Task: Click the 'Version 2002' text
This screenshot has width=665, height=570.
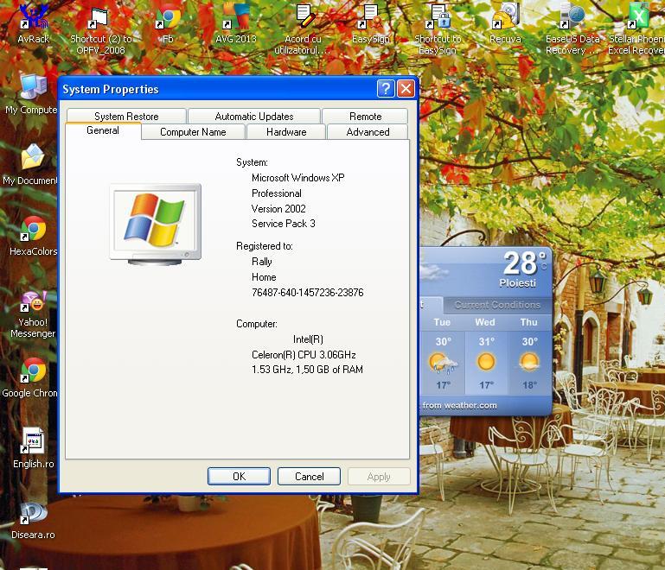Action: coord(278,209)
